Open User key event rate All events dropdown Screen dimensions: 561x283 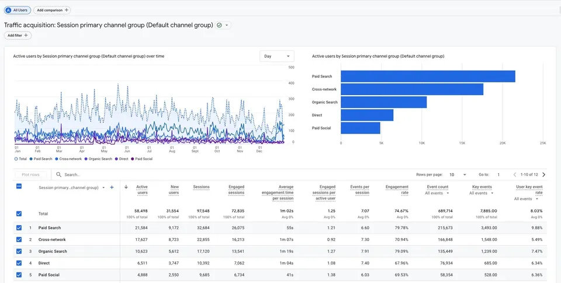pyautogui.click(x=527, y=198)
